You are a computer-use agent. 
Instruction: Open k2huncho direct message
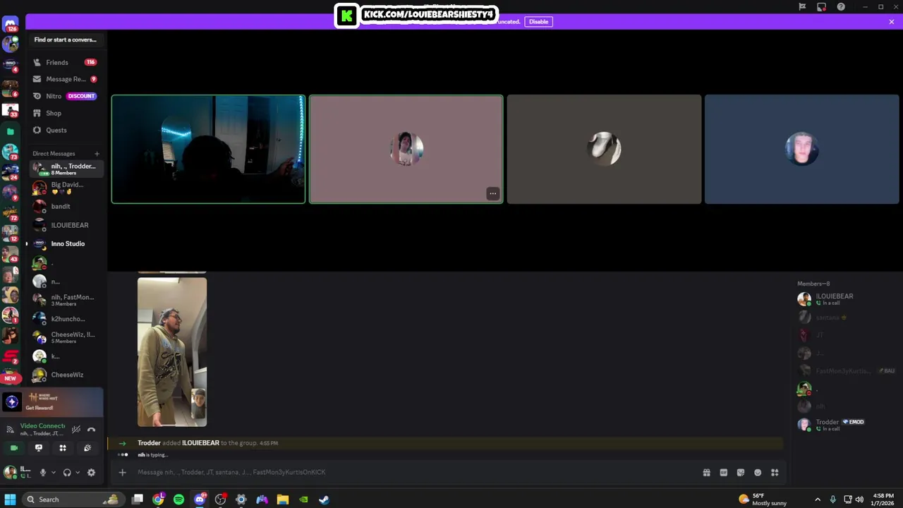[66, 319]
